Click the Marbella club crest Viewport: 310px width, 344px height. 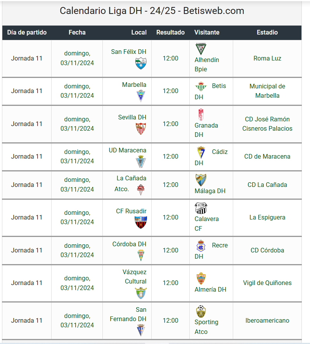click(x=141, y=96)
